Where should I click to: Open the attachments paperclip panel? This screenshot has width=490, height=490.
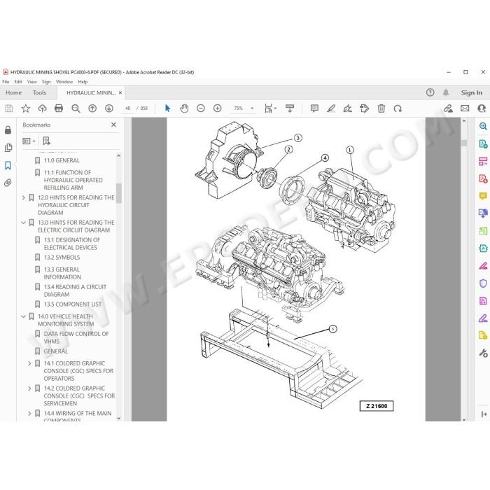tap(8, 183)
